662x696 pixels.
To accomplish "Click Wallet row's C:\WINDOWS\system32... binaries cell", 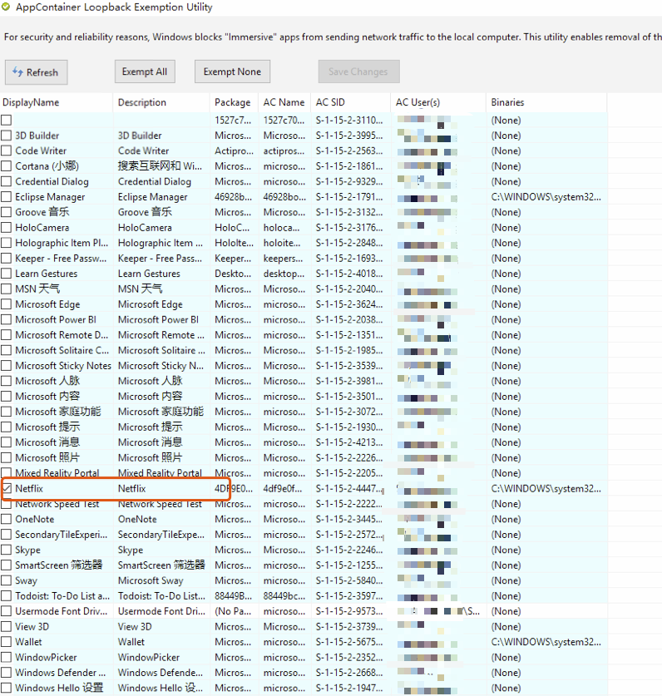I will coord(546,642).
